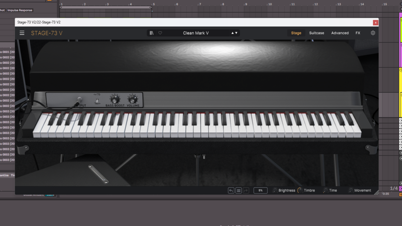Click bar 12 in the Ableton timeline ruler
Screen dimensions: 402x226
coord(316,4)
